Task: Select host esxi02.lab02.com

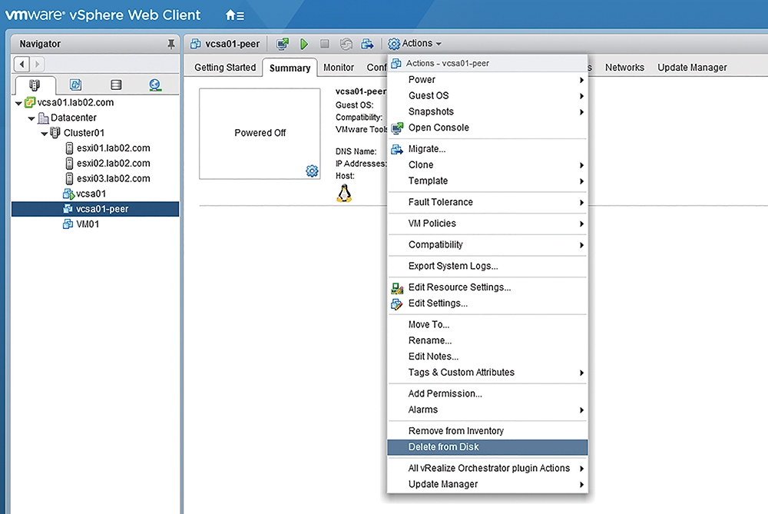Action: point(113,164)
